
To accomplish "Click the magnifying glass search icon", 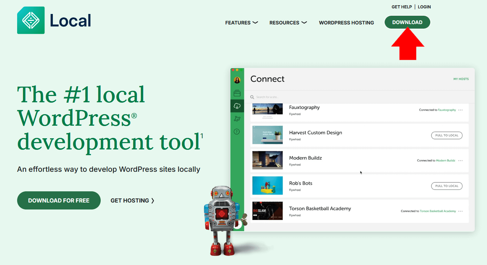I will tap(252, 97).
